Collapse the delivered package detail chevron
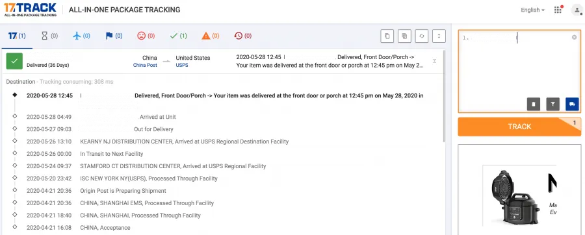This screenshot has width=585, height=235. click(434, 61)
